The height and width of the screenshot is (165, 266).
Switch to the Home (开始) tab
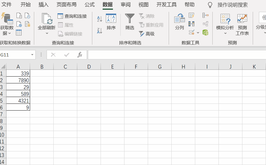(26, 5)
